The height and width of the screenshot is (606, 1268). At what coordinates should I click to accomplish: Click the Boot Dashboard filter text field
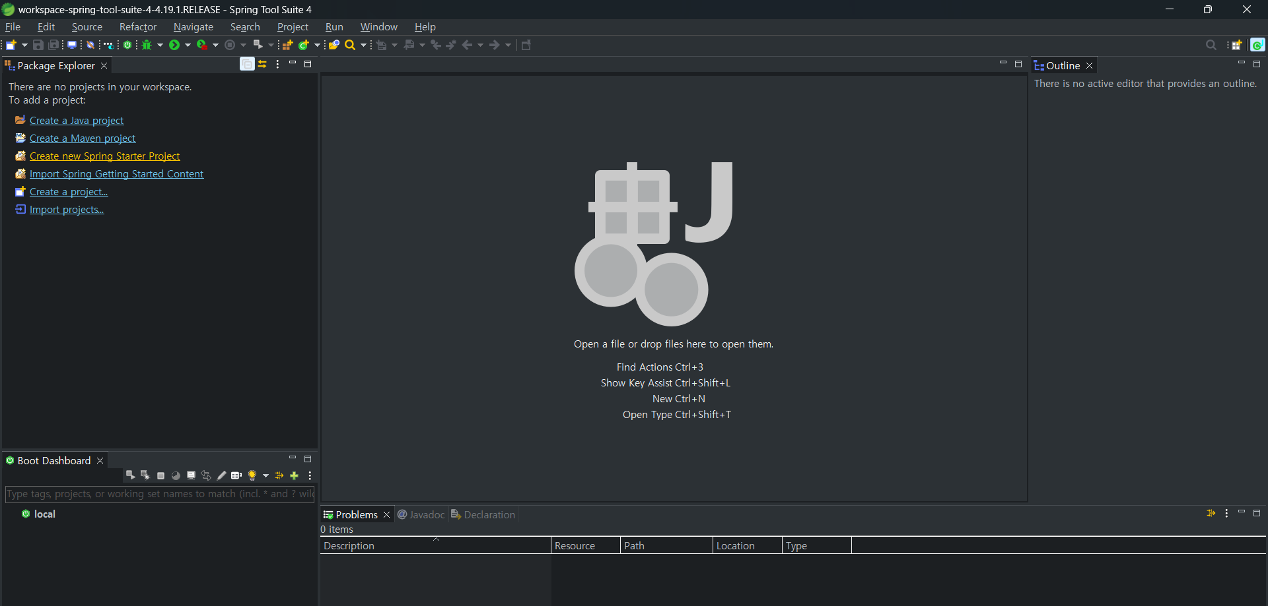160,494
